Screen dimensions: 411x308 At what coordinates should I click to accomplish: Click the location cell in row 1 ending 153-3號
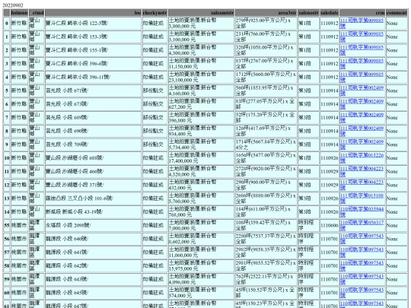click(x=93, y=37)
